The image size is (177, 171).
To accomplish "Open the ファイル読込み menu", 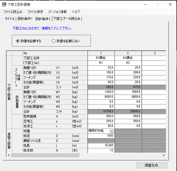I will 13,12.
